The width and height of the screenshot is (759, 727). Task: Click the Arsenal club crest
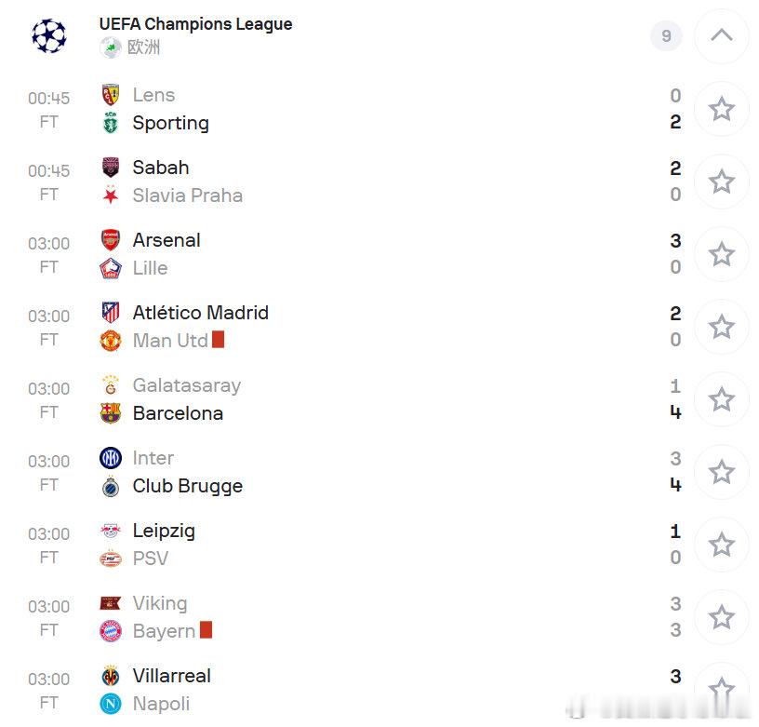pos(111,240)
